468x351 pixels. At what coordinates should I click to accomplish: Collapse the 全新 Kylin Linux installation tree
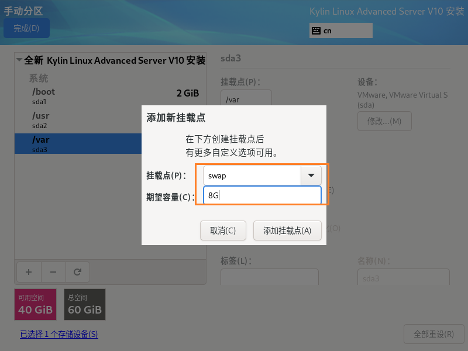point(19,60)
